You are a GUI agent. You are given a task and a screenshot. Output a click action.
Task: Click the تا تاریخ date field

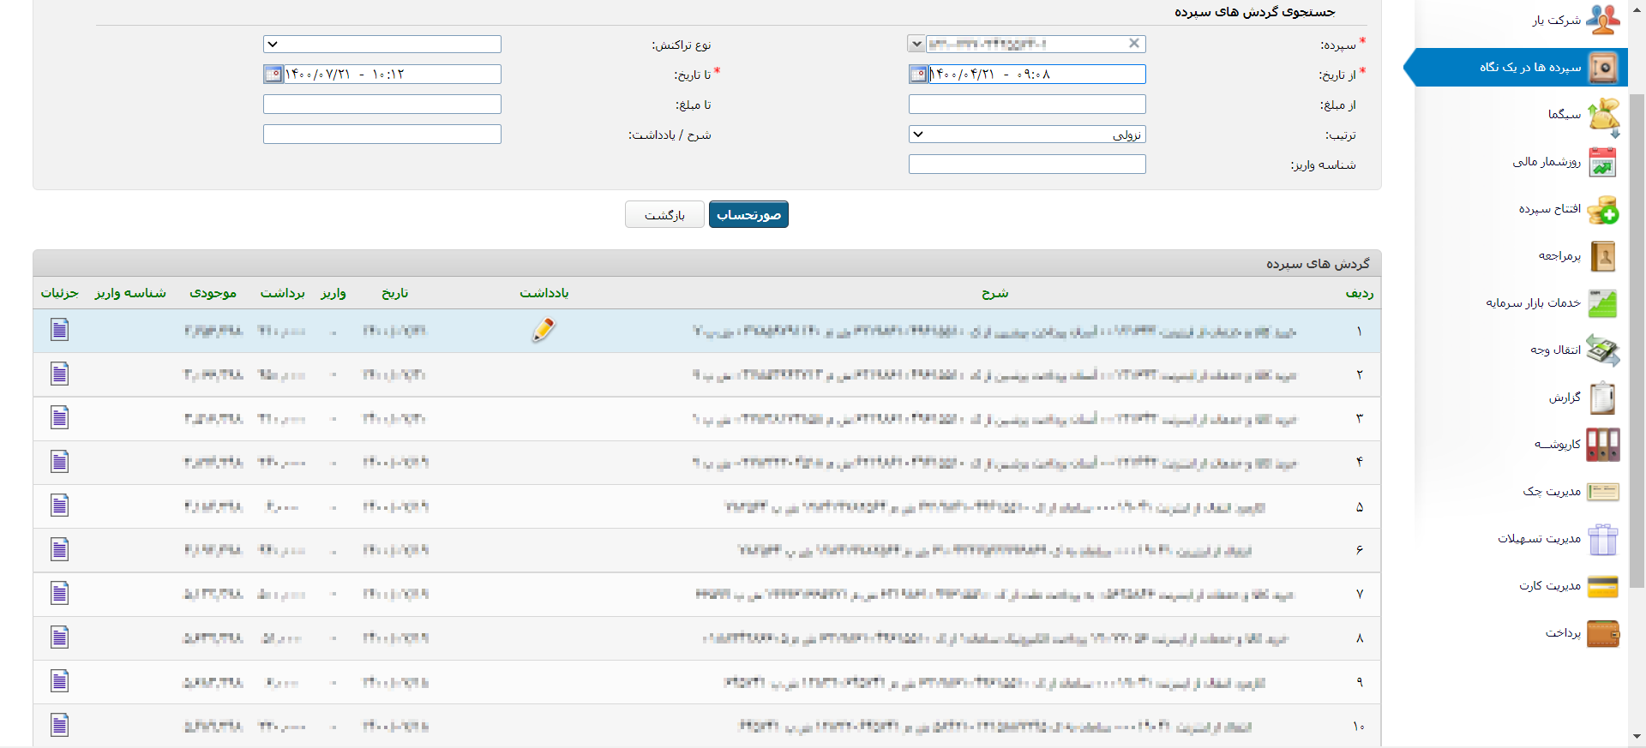(392, 75)
